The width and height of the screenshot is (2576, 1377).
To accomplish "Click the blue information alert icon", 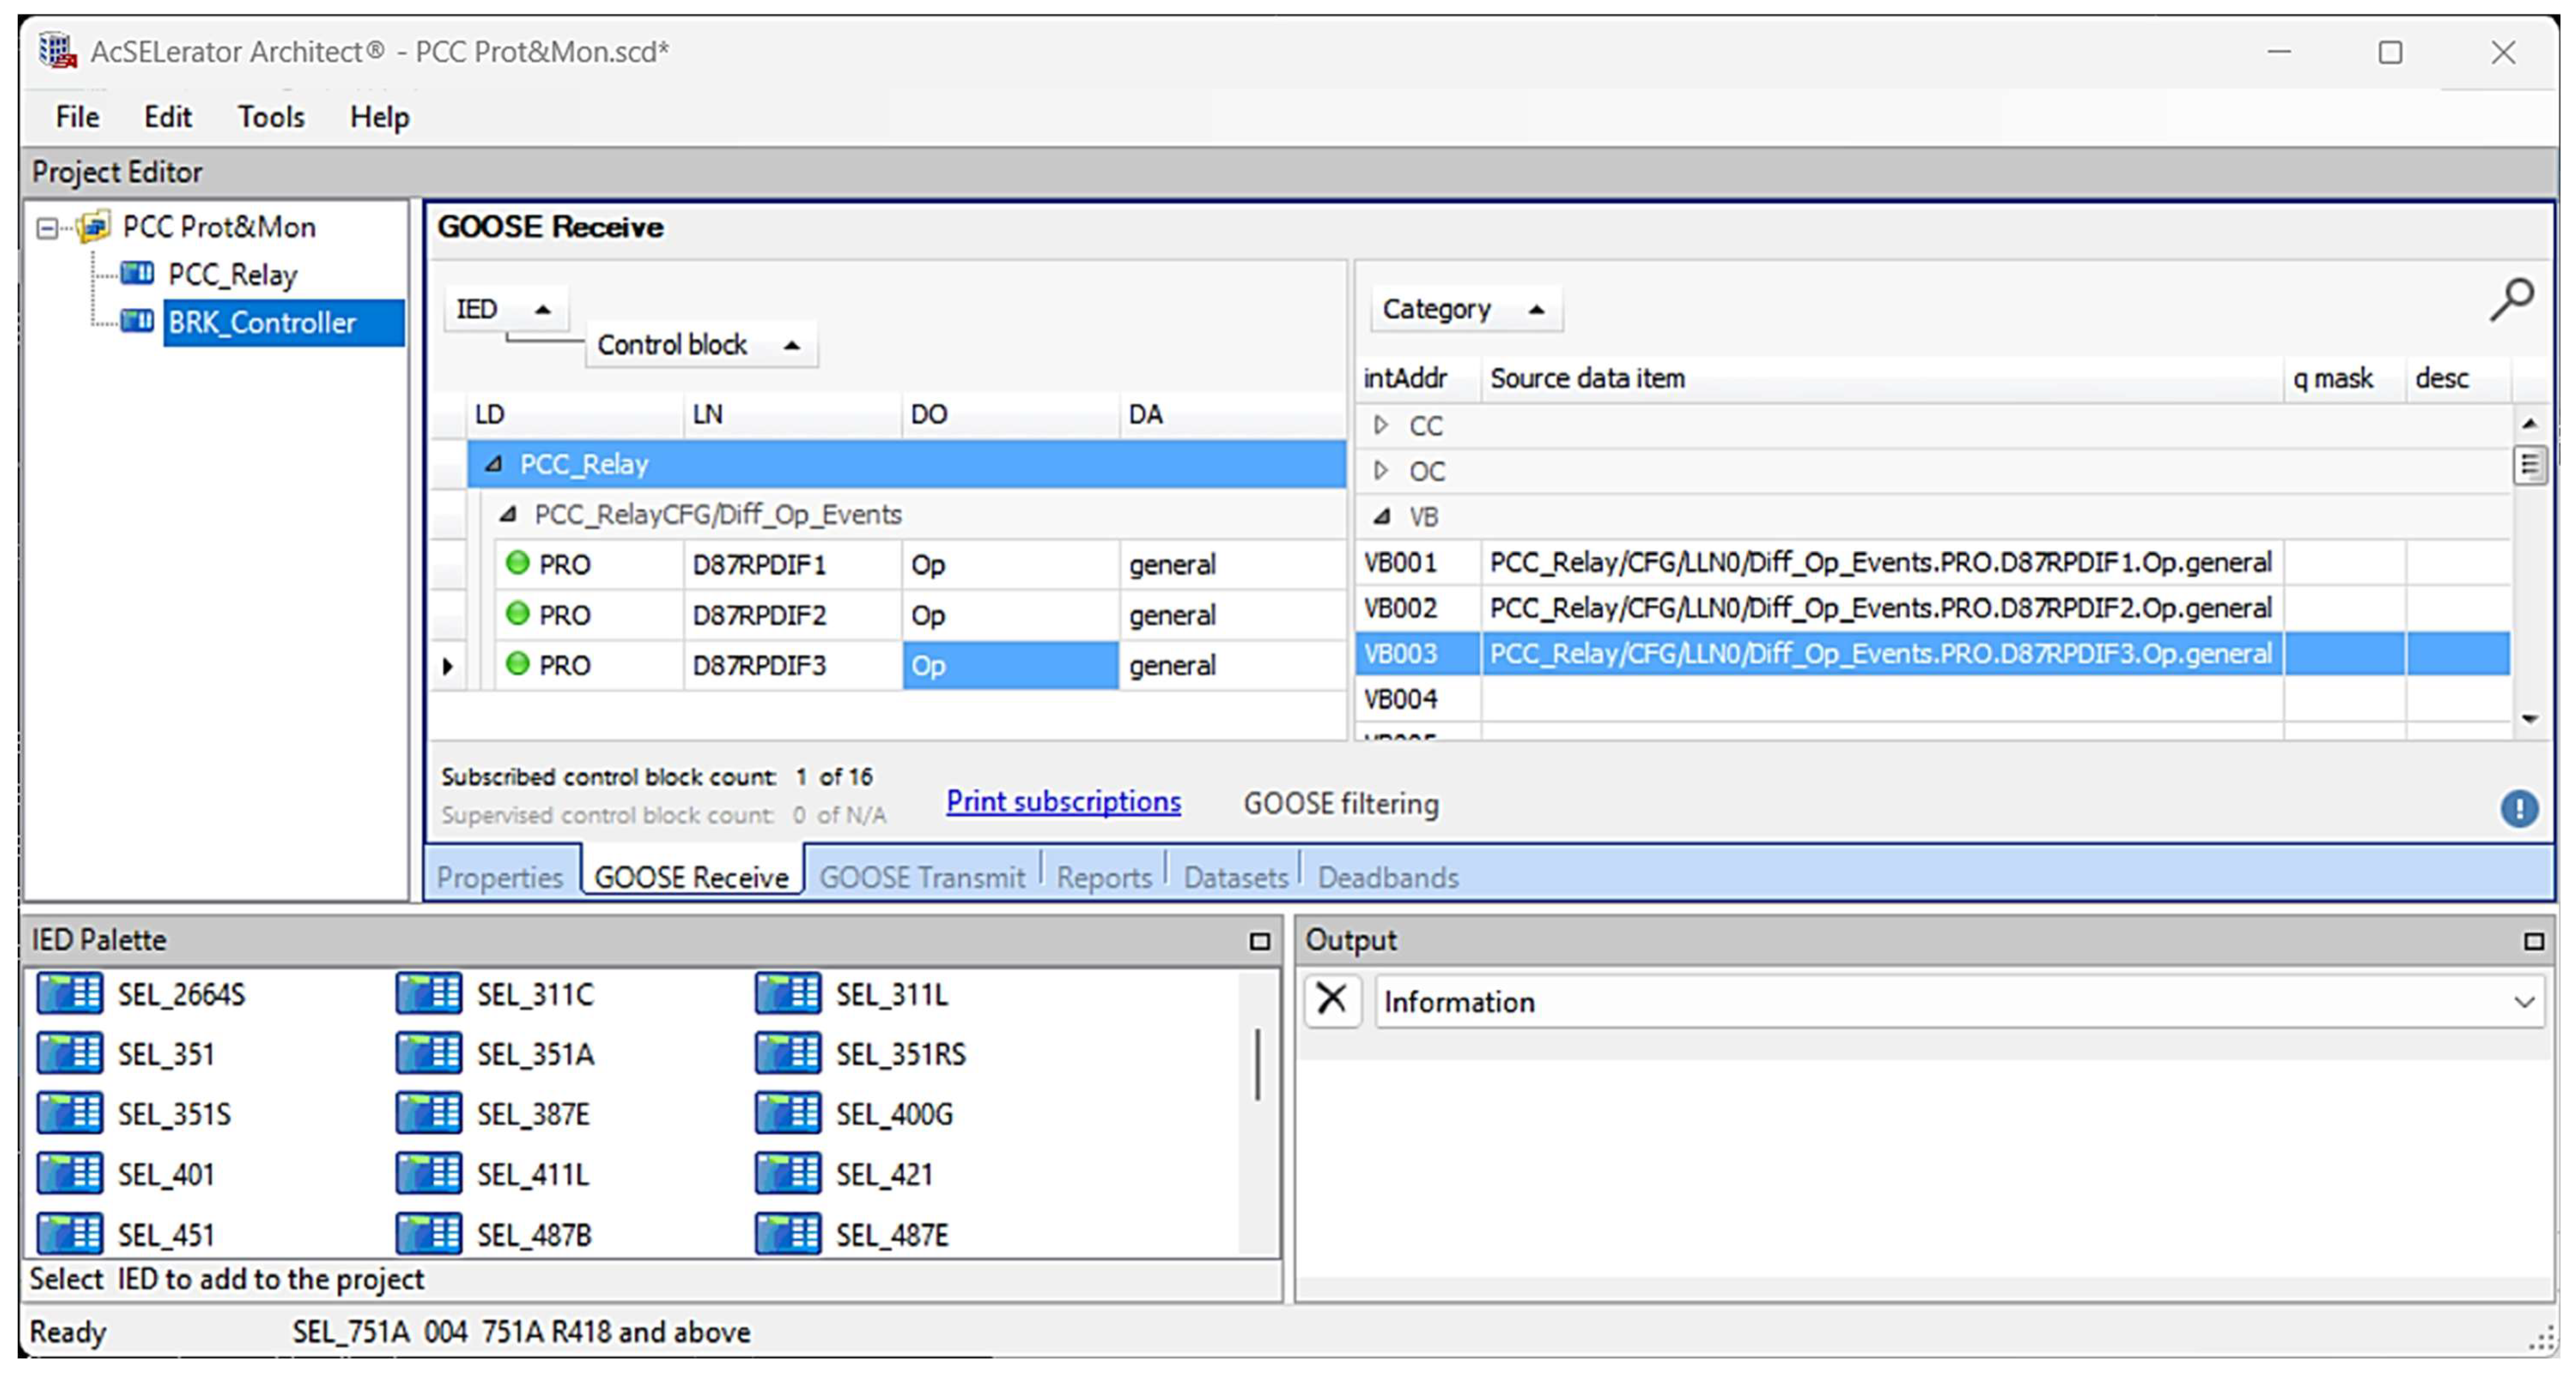I will (2518, 808).
